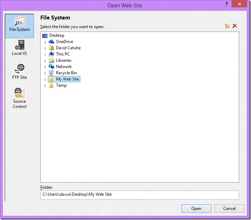Click the Recycle Bin icon
251x220 pixels.
point(51,73)
